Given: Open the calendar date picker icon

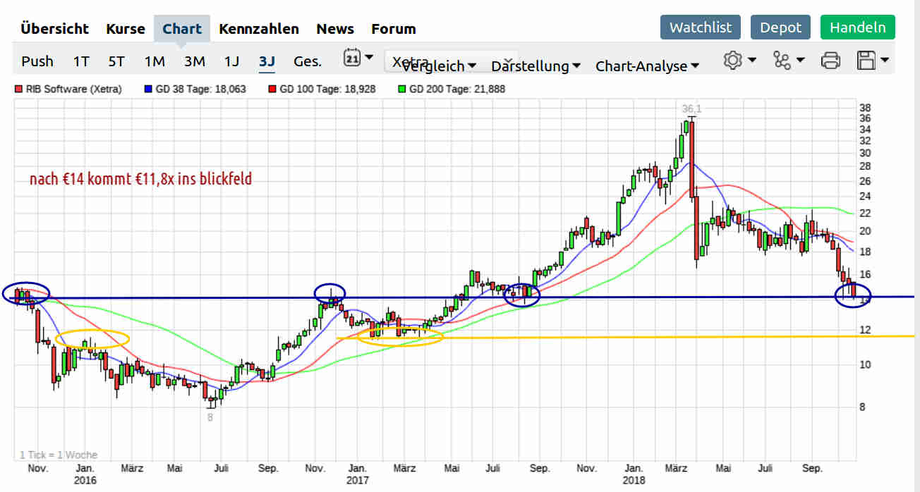Looking at the screenshot, I should [352, 58].
